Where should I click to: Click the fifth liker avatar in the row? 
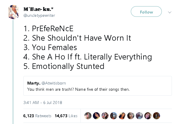[x=122, y=116]
